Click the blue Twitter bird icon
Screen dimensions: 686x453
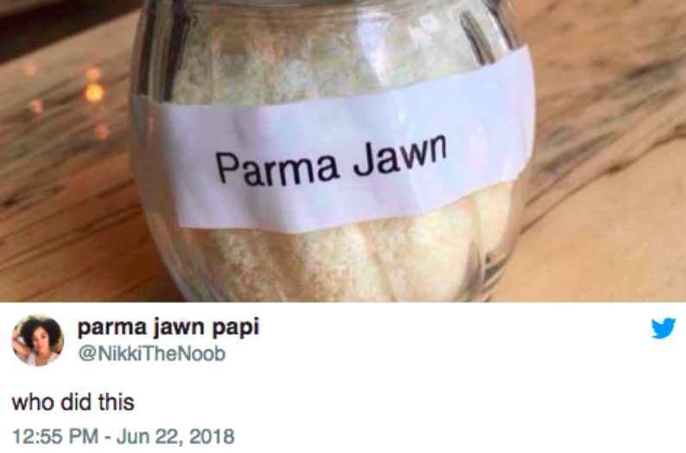click(x=663, y=328)
